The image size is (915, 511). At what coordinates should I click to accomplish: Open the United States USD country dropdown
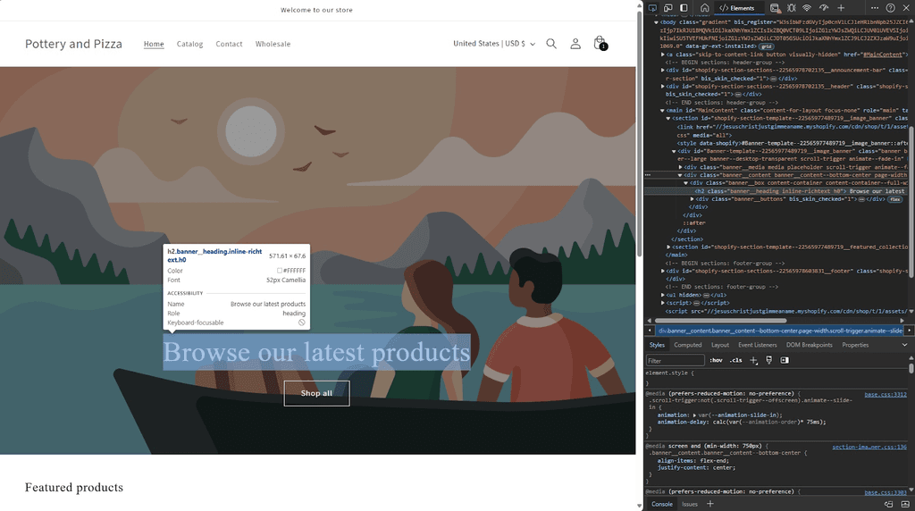point(493,44)
